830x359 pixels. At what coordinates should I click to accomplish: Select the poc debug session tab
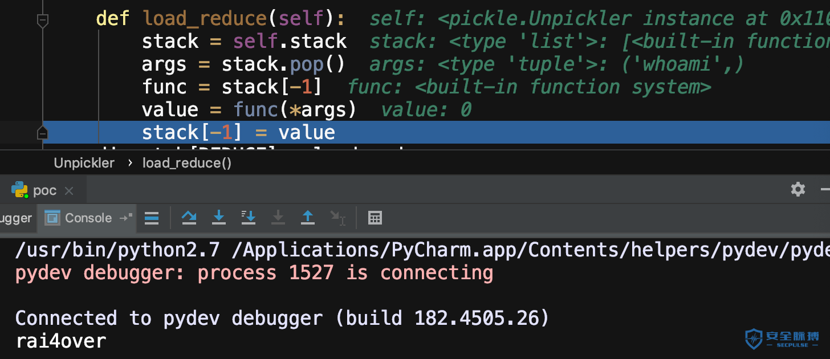point(43,190)
